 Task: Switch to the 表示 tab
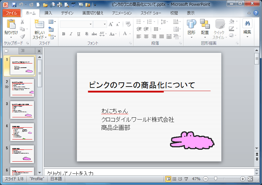tap(191, 13)
